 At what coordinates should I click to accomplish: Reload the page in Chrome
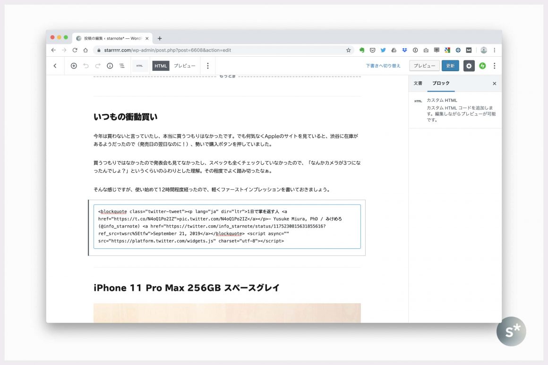point(75,50)
